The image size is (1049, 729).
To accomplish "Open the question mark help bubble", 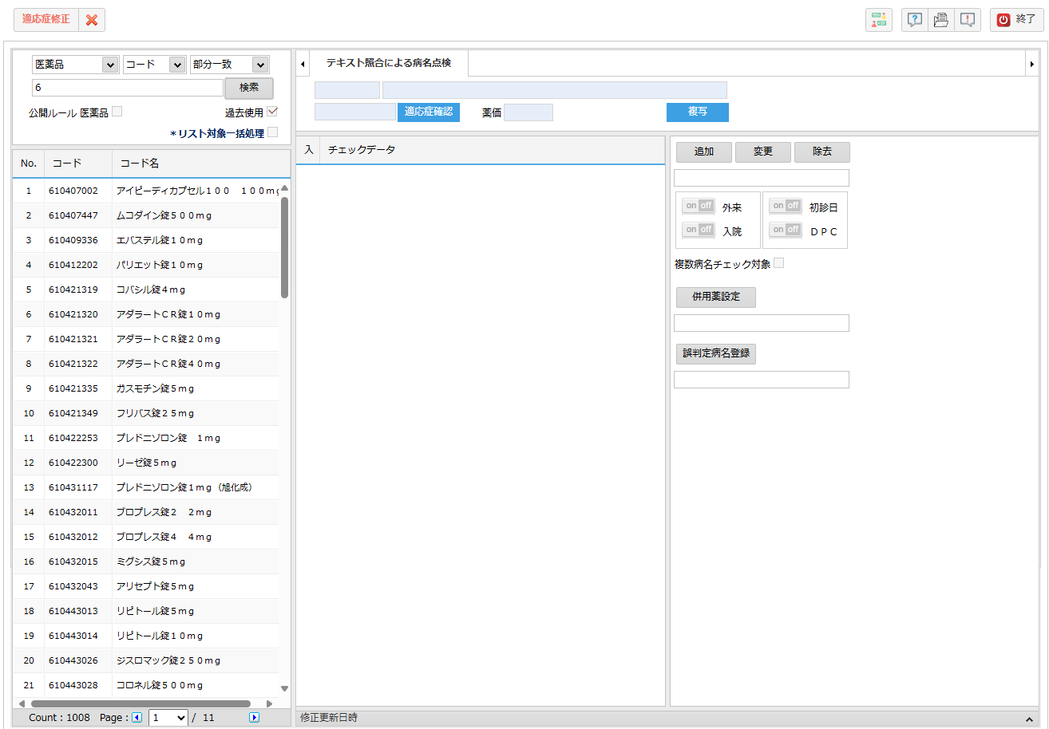I will pos(915,20).
